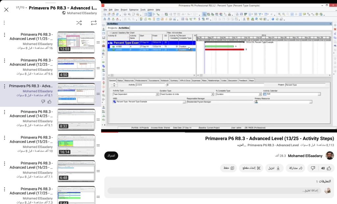Save the video with the حفظ button
337x204 pixels.
229,168
